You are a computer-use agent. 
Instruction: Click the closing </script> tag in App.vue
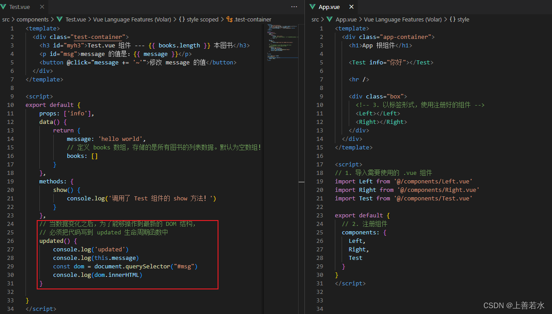click(x=350, y=283)
